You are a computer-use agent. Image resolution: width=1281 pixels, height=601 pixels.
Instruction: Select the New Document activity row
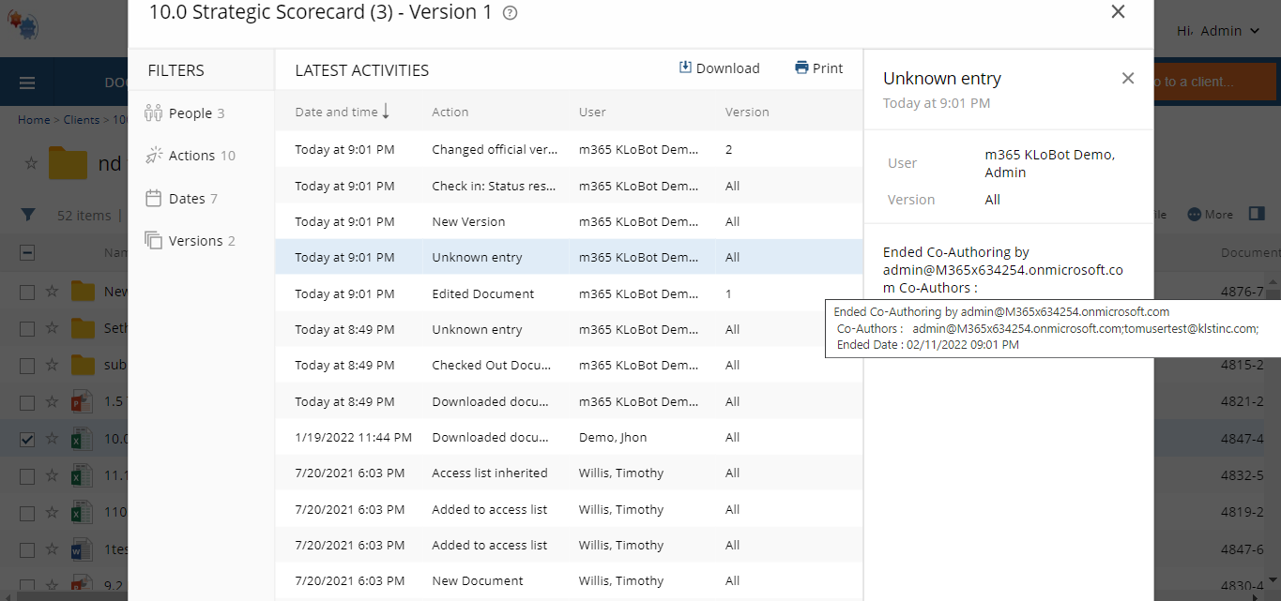pos(569,580)
